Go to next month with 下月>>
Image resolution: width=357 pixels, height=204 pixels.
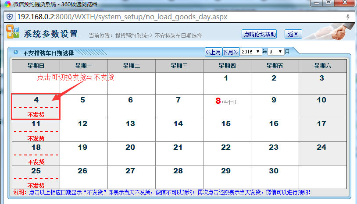coord(231,52)
